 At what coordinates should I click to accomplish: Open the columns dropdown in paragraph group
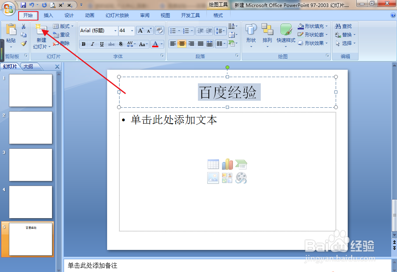[x=221, y=44]
